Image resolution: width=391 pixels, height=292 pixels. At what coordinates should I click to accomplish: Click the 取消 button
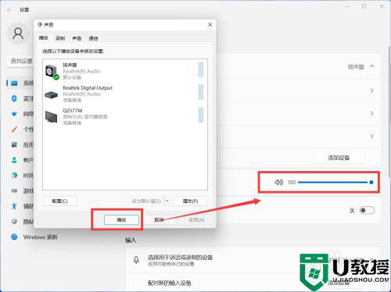click(x=160, y=220)
